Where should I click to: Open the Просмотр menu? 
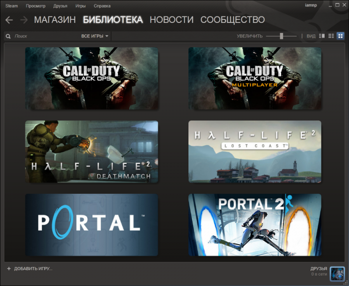tap(35, 6)
